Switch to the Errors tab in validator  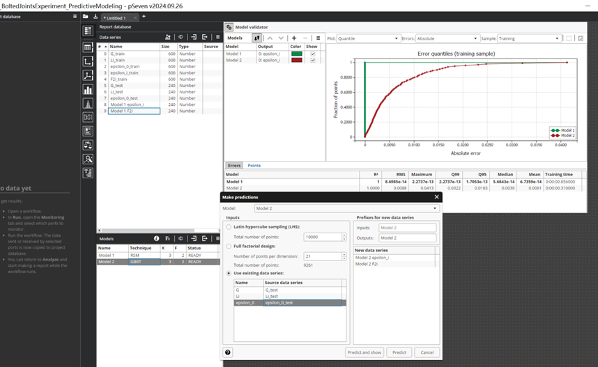click(x=234, y=166)
